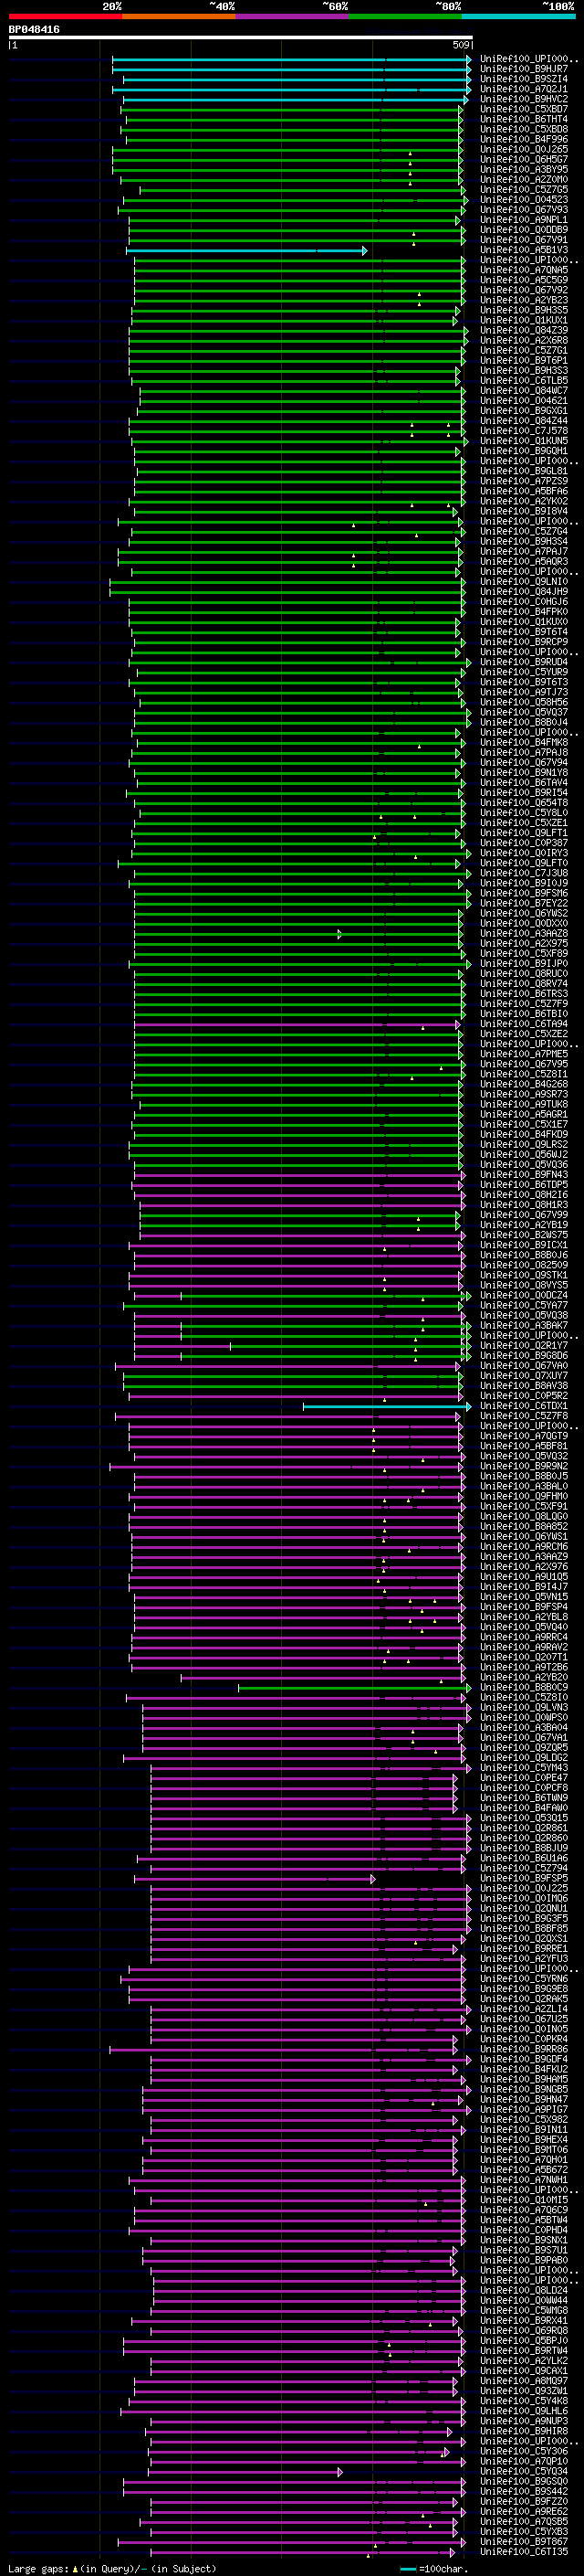
Task: Click the =100char. scale legend
Action: (433, 2569)
